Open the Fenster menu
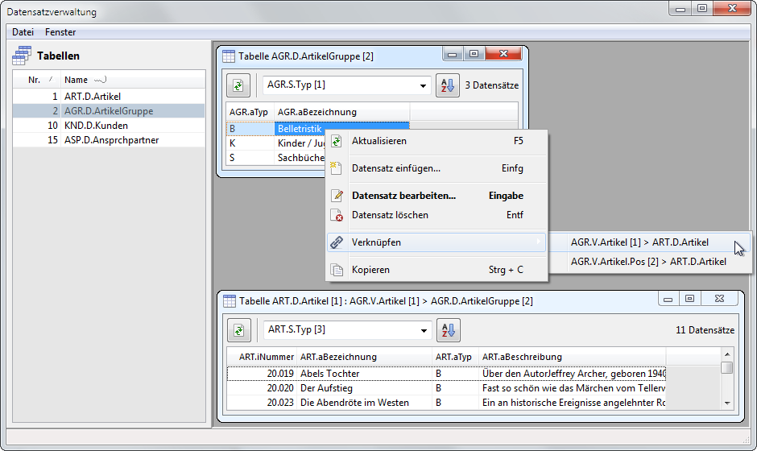 (60, 32)
